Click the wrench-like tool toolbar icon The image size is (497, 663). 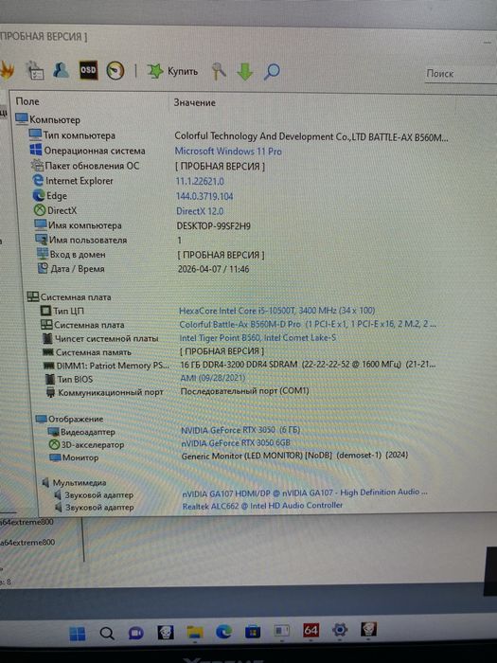219,71
